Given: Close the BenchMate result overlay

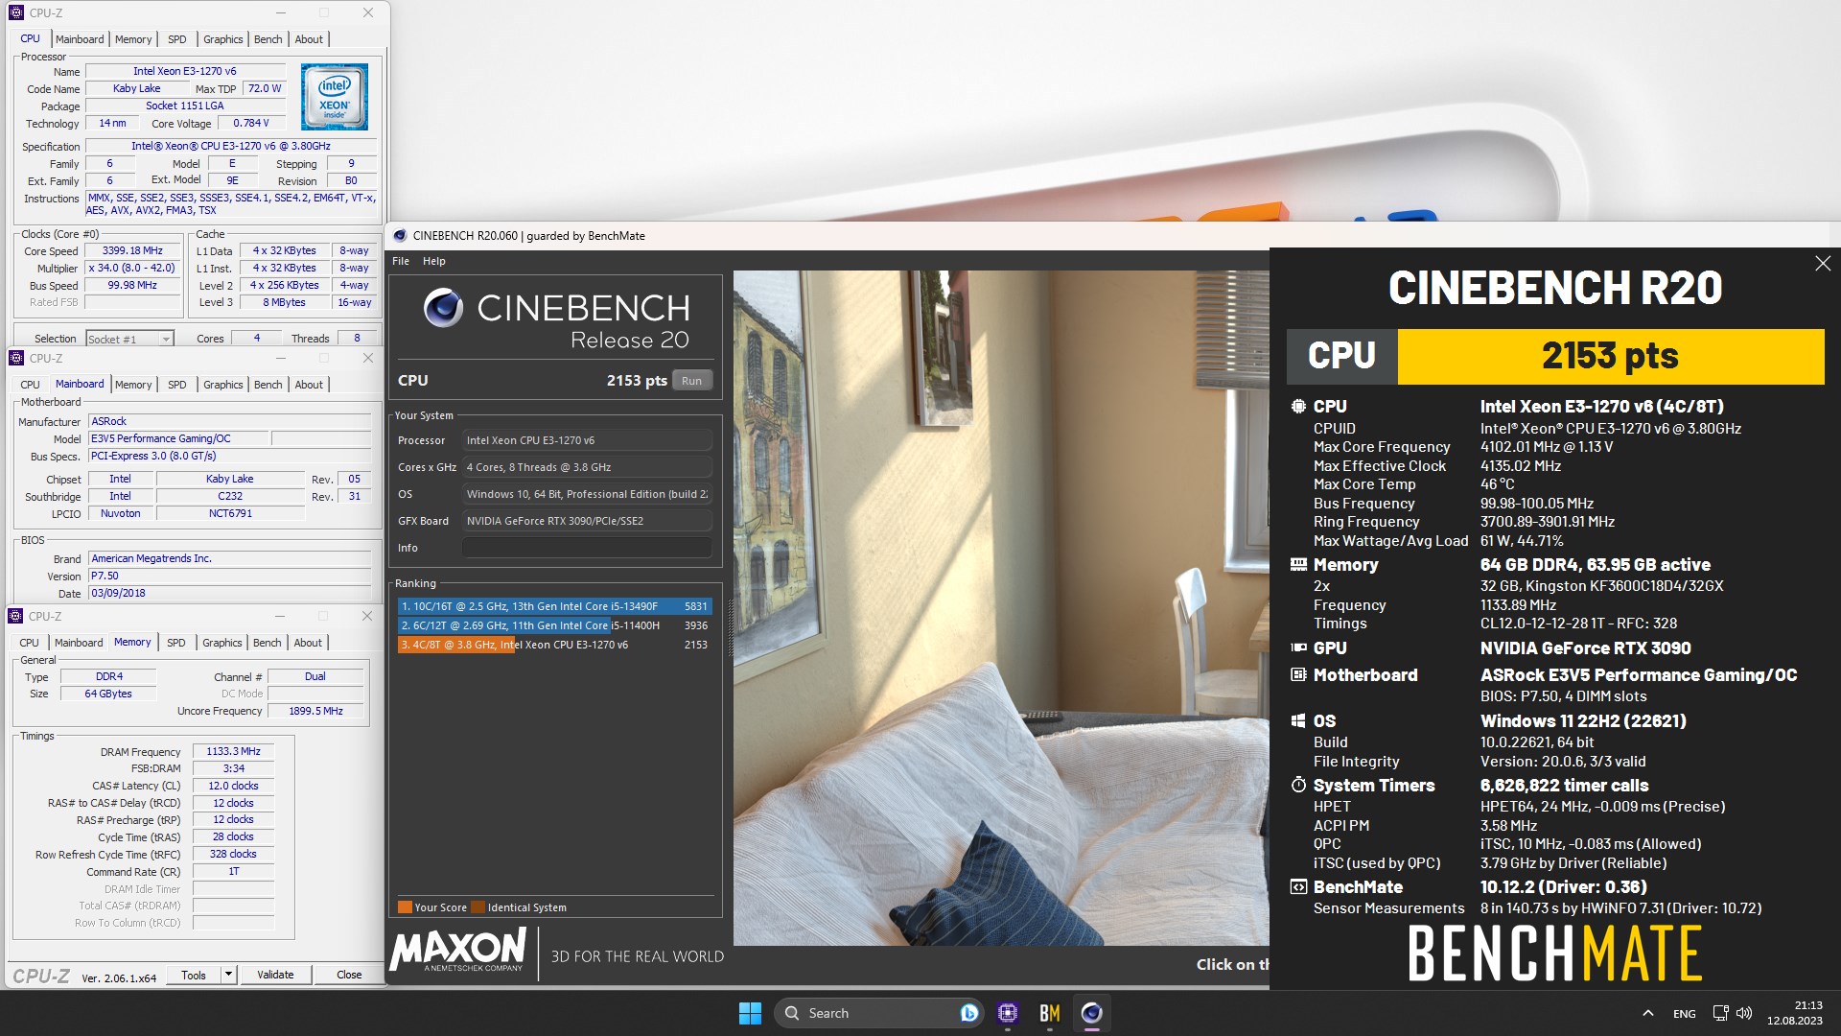Looking at the screenshot, I should pos(1823,264).
